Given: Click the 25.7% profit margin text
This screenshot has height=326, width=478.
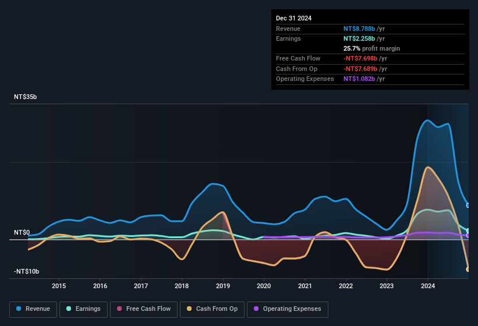Looking at the screenshot, I should click(x=371, y=48).
